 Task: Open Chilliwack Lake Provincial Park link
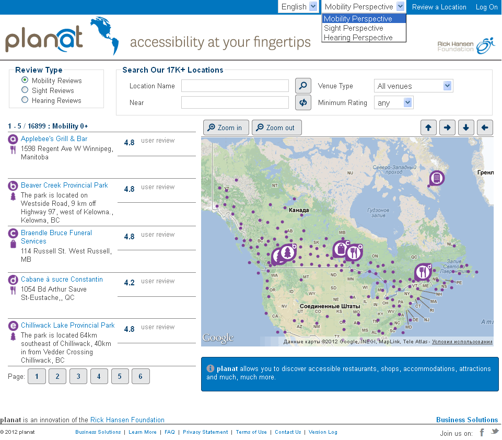(67, 326)
